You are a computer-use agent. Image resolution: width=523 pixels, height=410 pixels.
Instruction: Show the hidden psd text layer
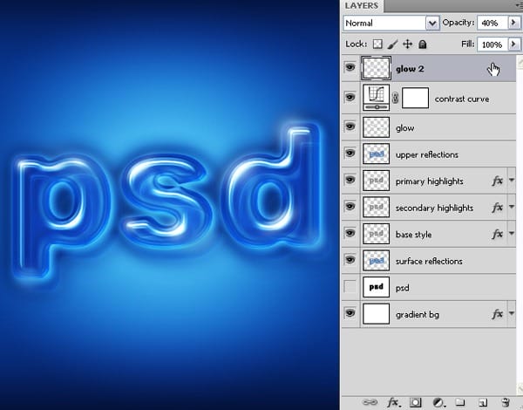350,287
